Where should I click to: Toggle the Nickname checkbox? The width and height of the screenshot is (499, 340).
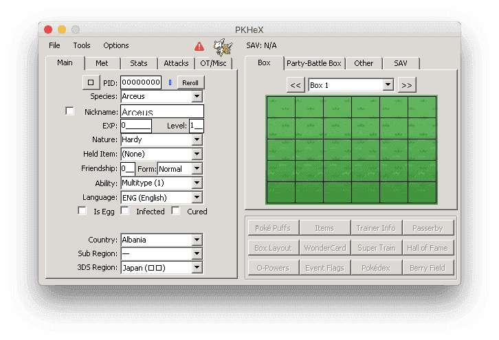69,111
